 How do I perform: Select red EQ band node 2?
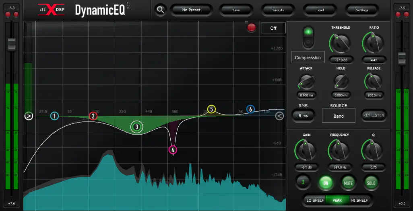click(93, 116)
